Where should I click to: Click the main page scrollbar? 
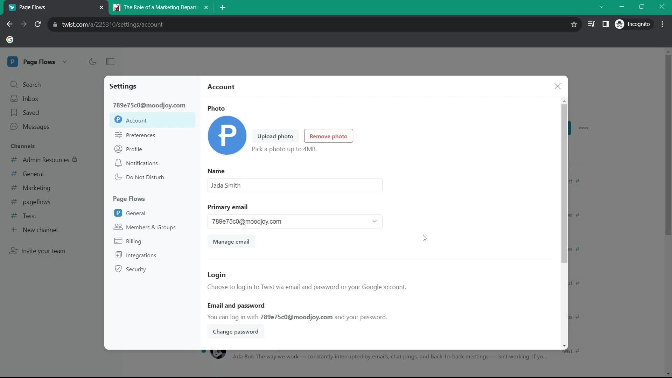668,145
